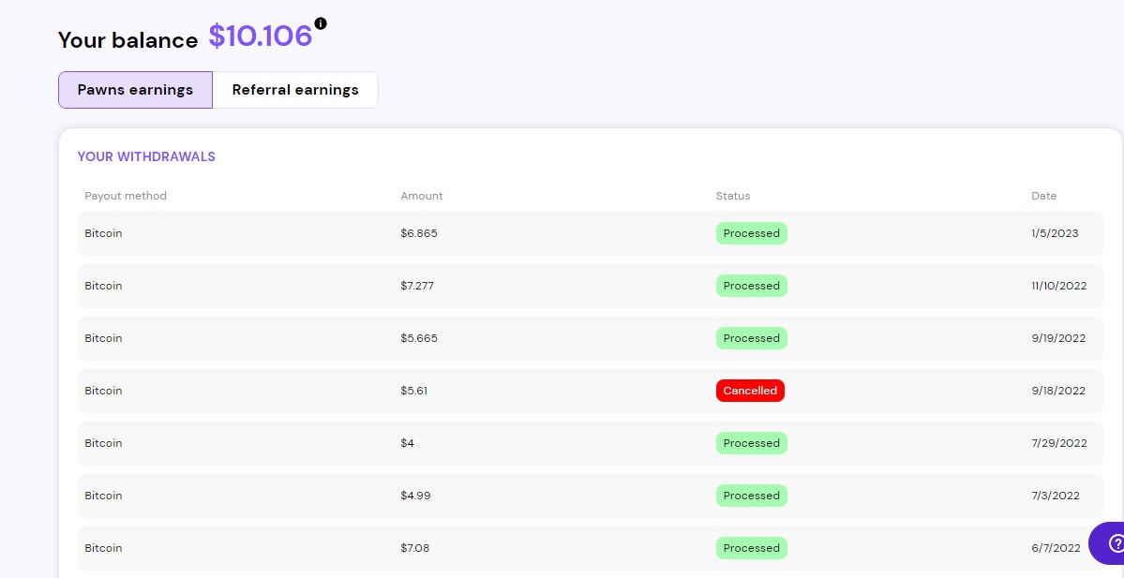Select the $7.277 withdrawal amount
This screenshot has height=578, width=1124.
coord(418,286)
